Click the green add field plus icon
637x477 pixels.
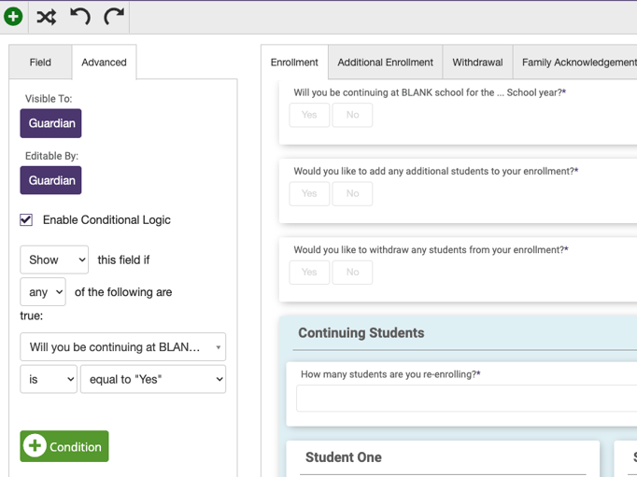pyautogui.click(x=13, y=17)
